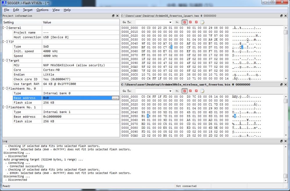Image resolution: width=290 pixels, height=191 pixels.
Task: Set 8-bit display in the .hex view
Action: [184, 22]
